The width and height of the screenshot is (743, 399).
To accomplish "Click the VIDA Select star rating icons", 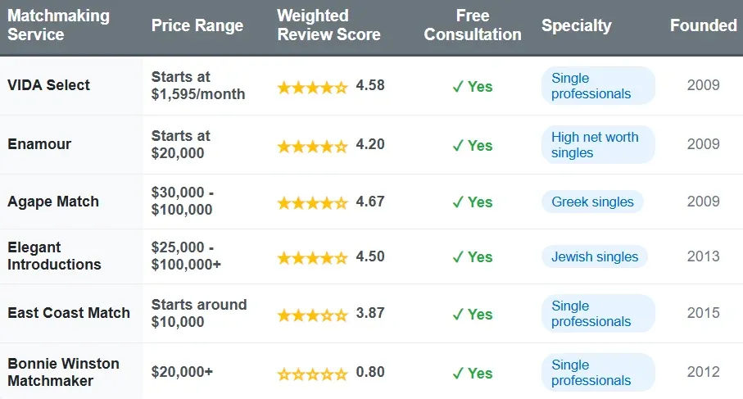I will tap(312, 86).
